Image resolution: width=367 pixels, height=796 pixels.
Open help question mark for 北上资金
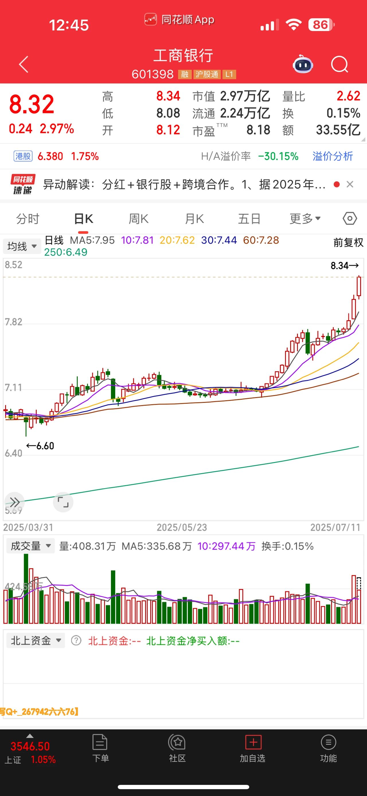(x=76, y=640)
